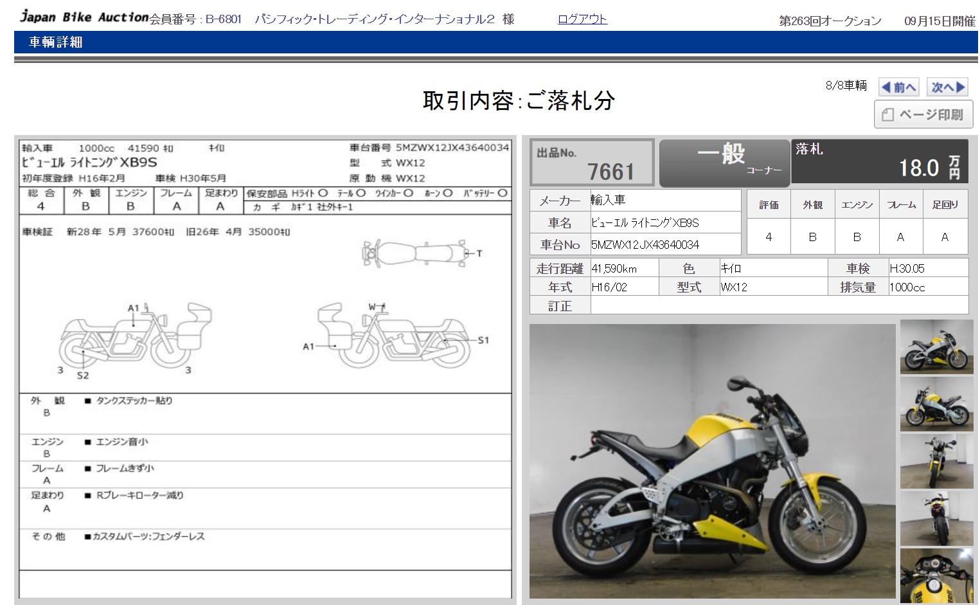Go to next vehicle with 次へ button

pyautogui.click(x=948, y=87)
